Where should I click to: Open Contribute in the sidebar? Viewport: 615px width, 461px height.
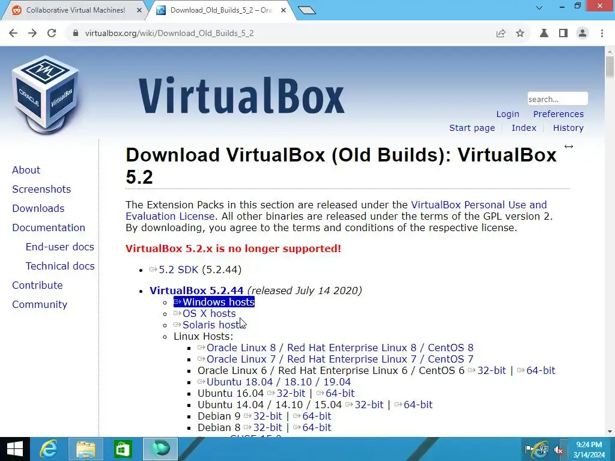pyautogui.click(x=37, y=285)
